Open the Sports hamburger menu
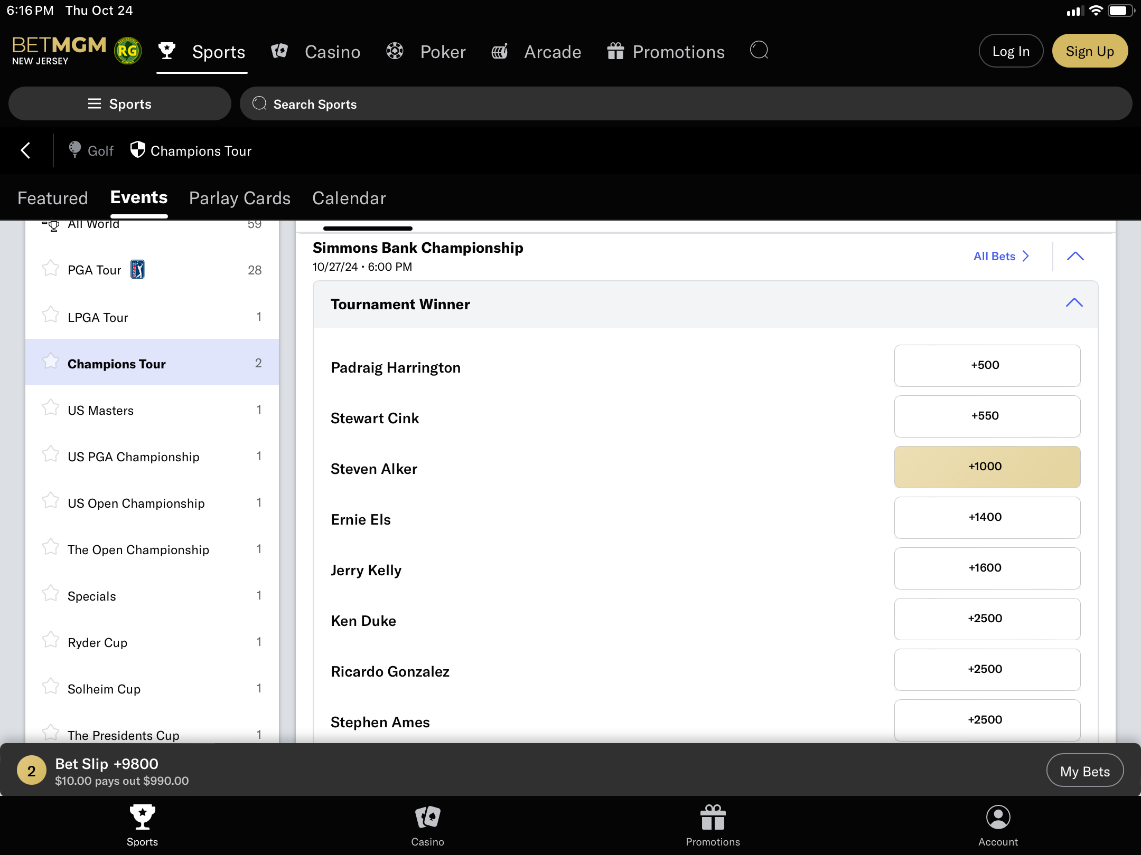Screen dimensions: 1141x855 120,103
